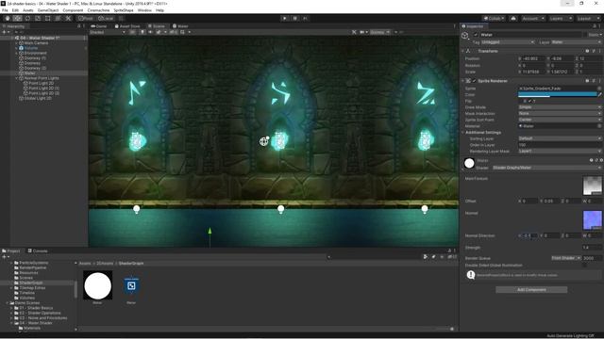604x339 pixels.
Task: Open Material object picker circle icon
Action: pyautogui.click(x=599, y=126)
